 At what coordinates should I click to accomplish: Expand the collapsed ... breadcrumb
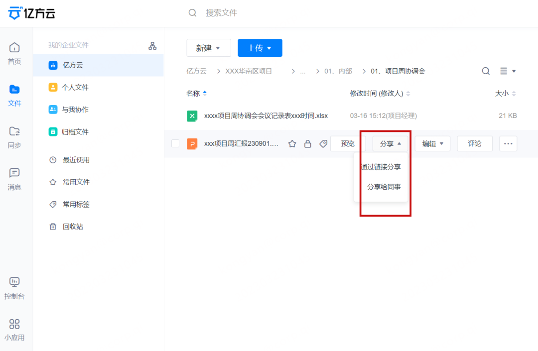303,71
